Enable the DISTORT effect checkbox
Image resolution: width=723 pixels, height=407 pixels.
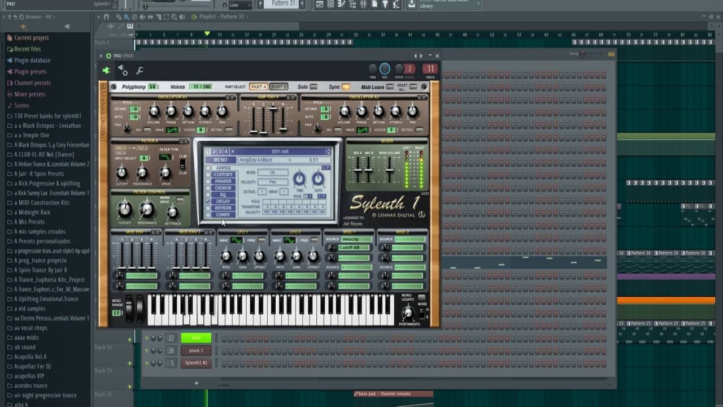click(x=208, y=175)
